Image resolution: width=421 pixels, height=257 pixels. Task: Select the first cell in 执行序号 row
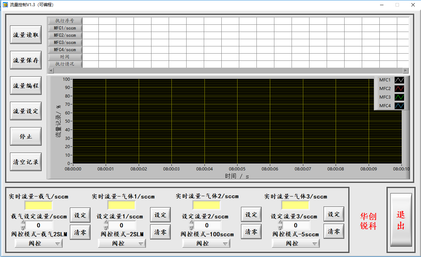[90, 21]
